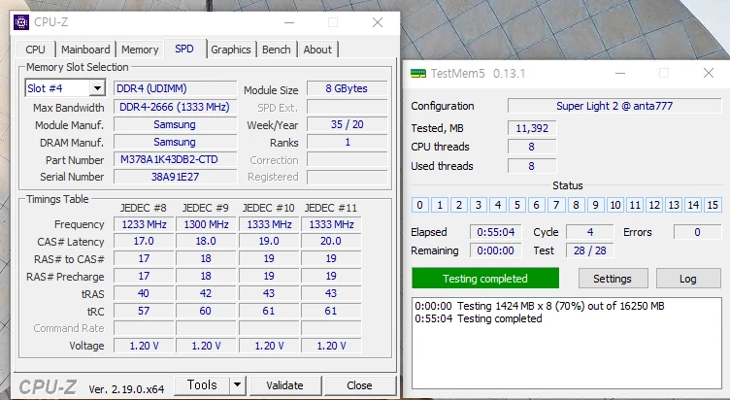Click the Test value 28 / 28

[x=590, y=250]
